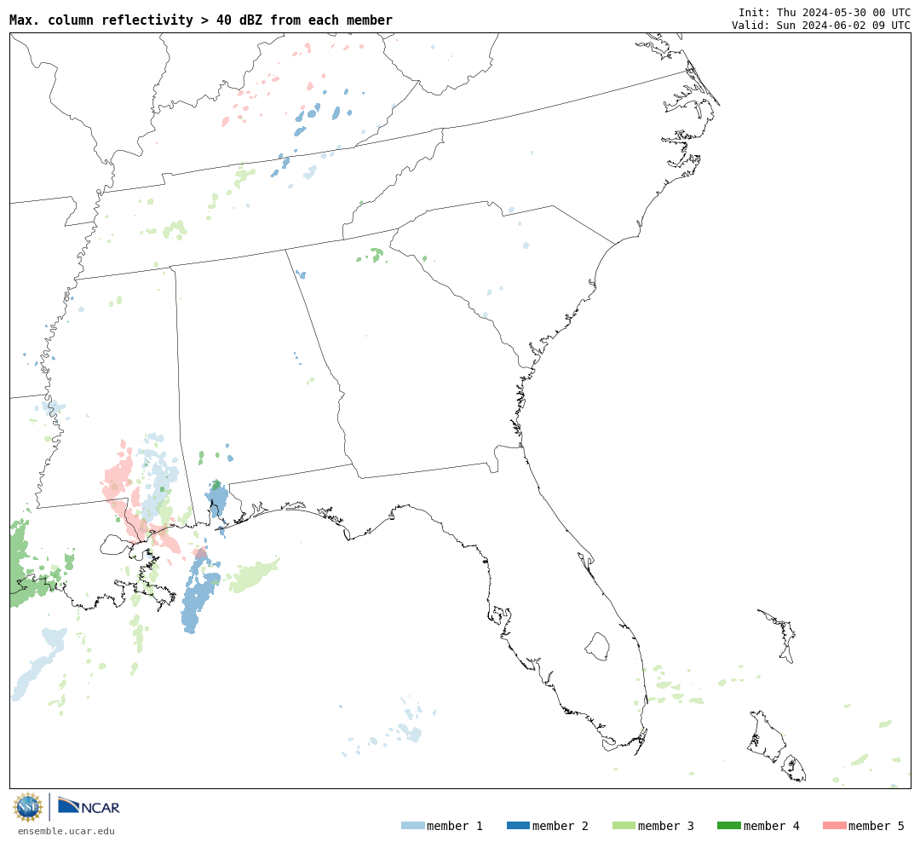920x842 pixels.
Task: Click the 'Init: Thu 2024-05-30 00 UTC' text
Action: coord(825,12)
